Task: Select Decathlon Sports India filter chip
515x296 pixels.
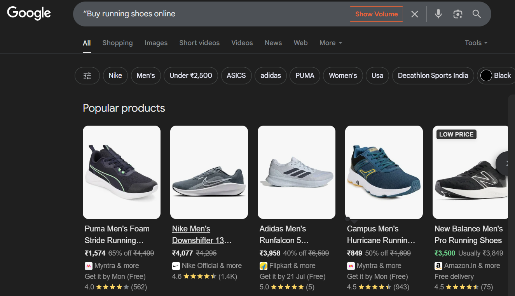Action: point(433,75)
